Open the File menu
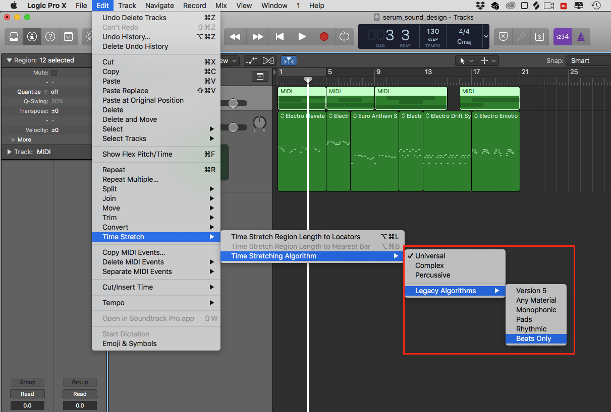This screenshot has height=412, width=611. click(81, 6)
